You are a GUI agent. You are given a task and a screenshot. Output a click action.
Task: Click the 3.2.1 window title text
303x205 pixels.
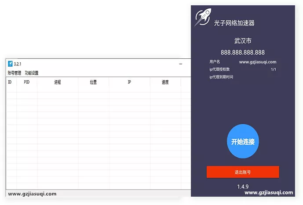[x=18, y=64]
